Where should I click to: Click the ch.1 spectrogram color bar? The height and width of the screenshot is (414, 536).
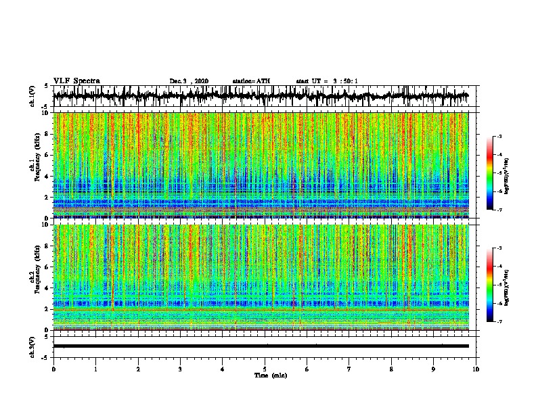489,173
